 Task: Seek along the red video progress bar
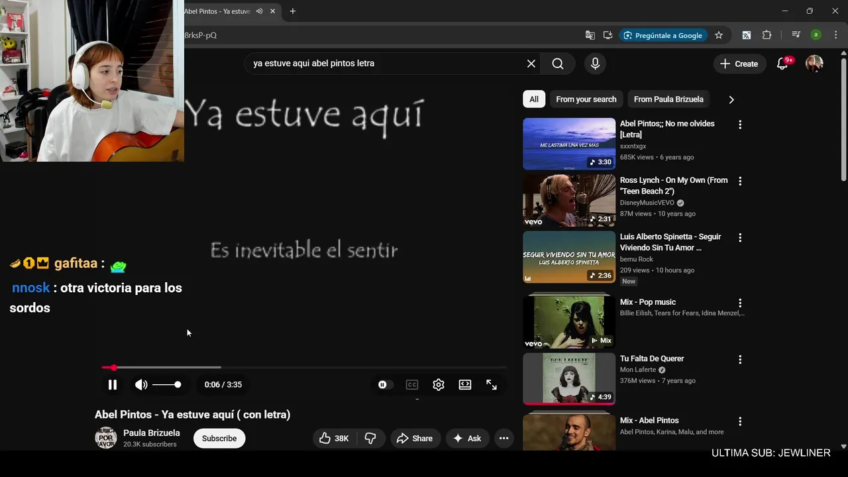(304, 367)
